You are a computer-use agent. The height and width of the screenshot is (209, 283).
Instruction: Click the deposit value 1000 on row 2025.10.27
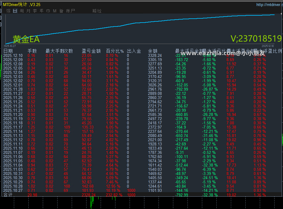click(x=131, y=190)
